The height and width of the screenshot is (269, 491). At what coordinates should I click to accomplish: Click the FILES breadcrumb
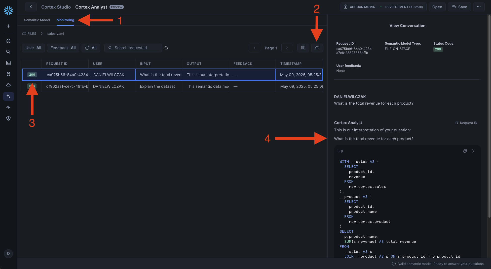pos(29,34)
